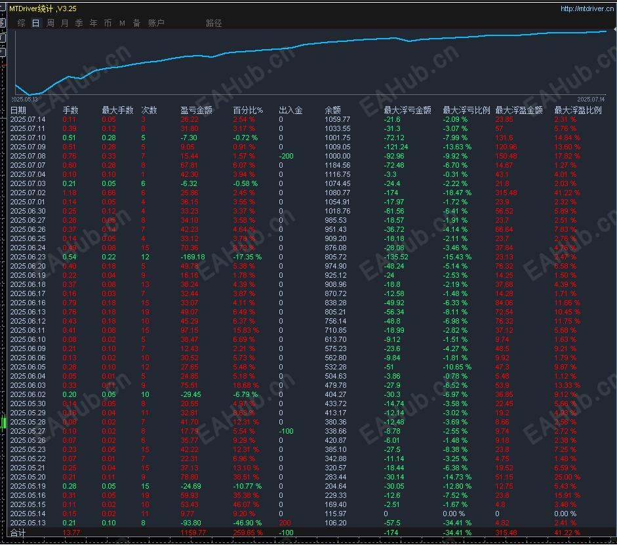Click the 合计 totals row label
Viewport: 617px width, 545px height.
pos(18,534)
